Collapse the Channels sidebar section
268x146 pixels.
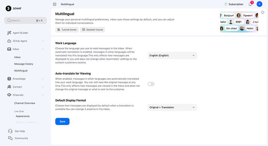[43, 95]
